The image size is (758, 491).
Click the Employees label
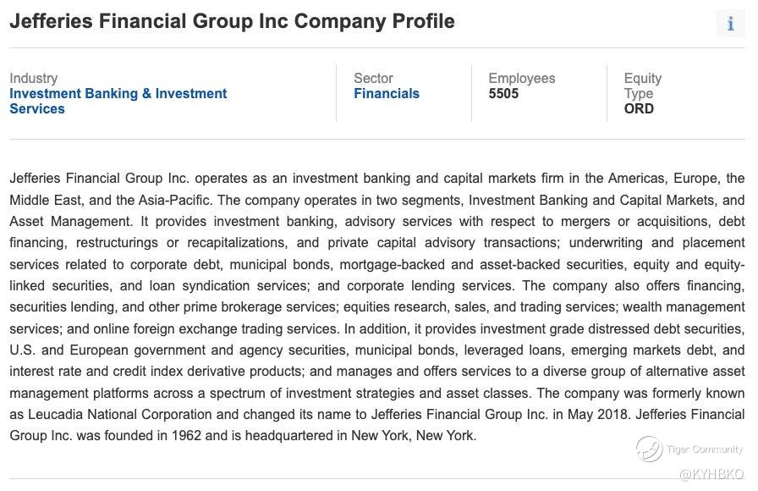[x=521, y=78]
